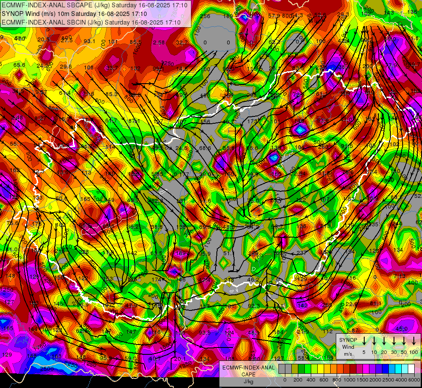Click the '2.58' value on the map
This screenshot has height=388, width=422.
159,42
